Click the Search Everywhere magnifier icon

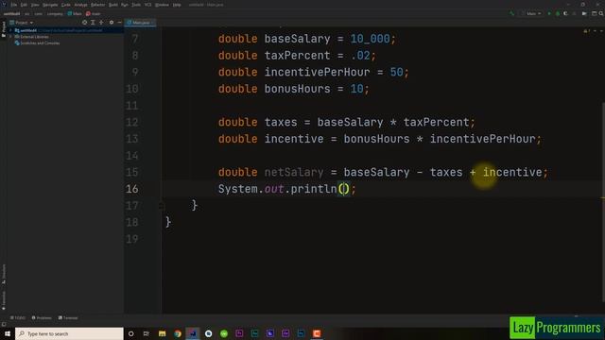601,13
